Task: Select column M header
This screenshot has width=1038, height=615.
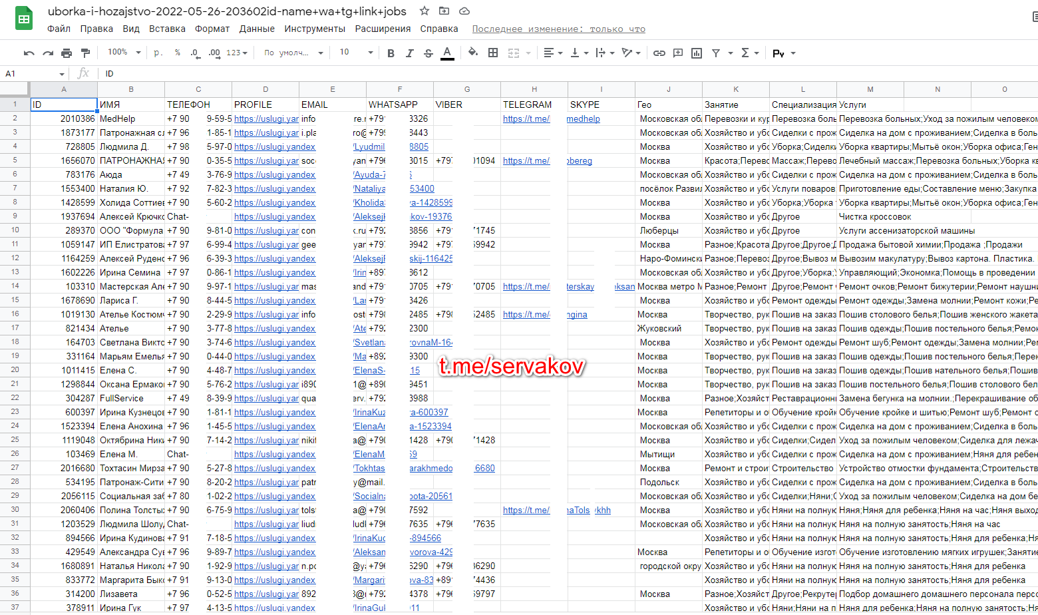Action: tap(870, 89)
